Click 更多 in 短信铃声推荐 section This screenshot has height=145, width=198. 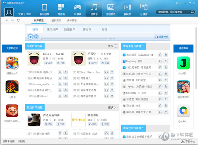tap(113, 108)
